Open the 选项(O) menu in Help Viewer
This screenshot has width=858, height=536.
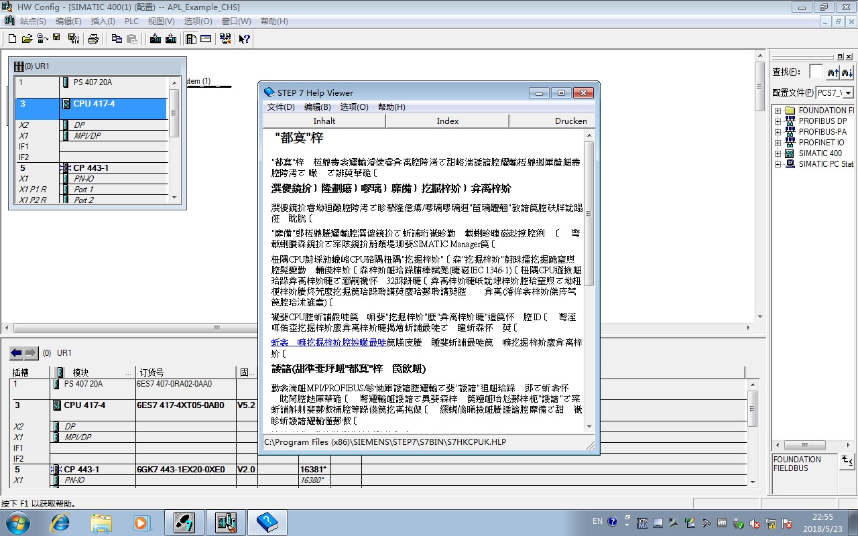point(354,107)
